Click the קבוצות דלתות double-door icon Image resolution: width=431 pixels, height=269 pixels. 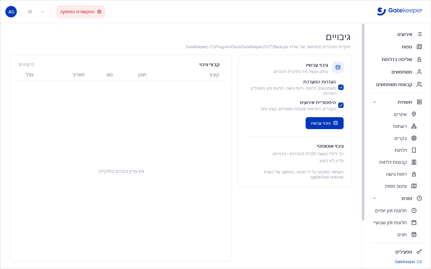pos(414,162)
